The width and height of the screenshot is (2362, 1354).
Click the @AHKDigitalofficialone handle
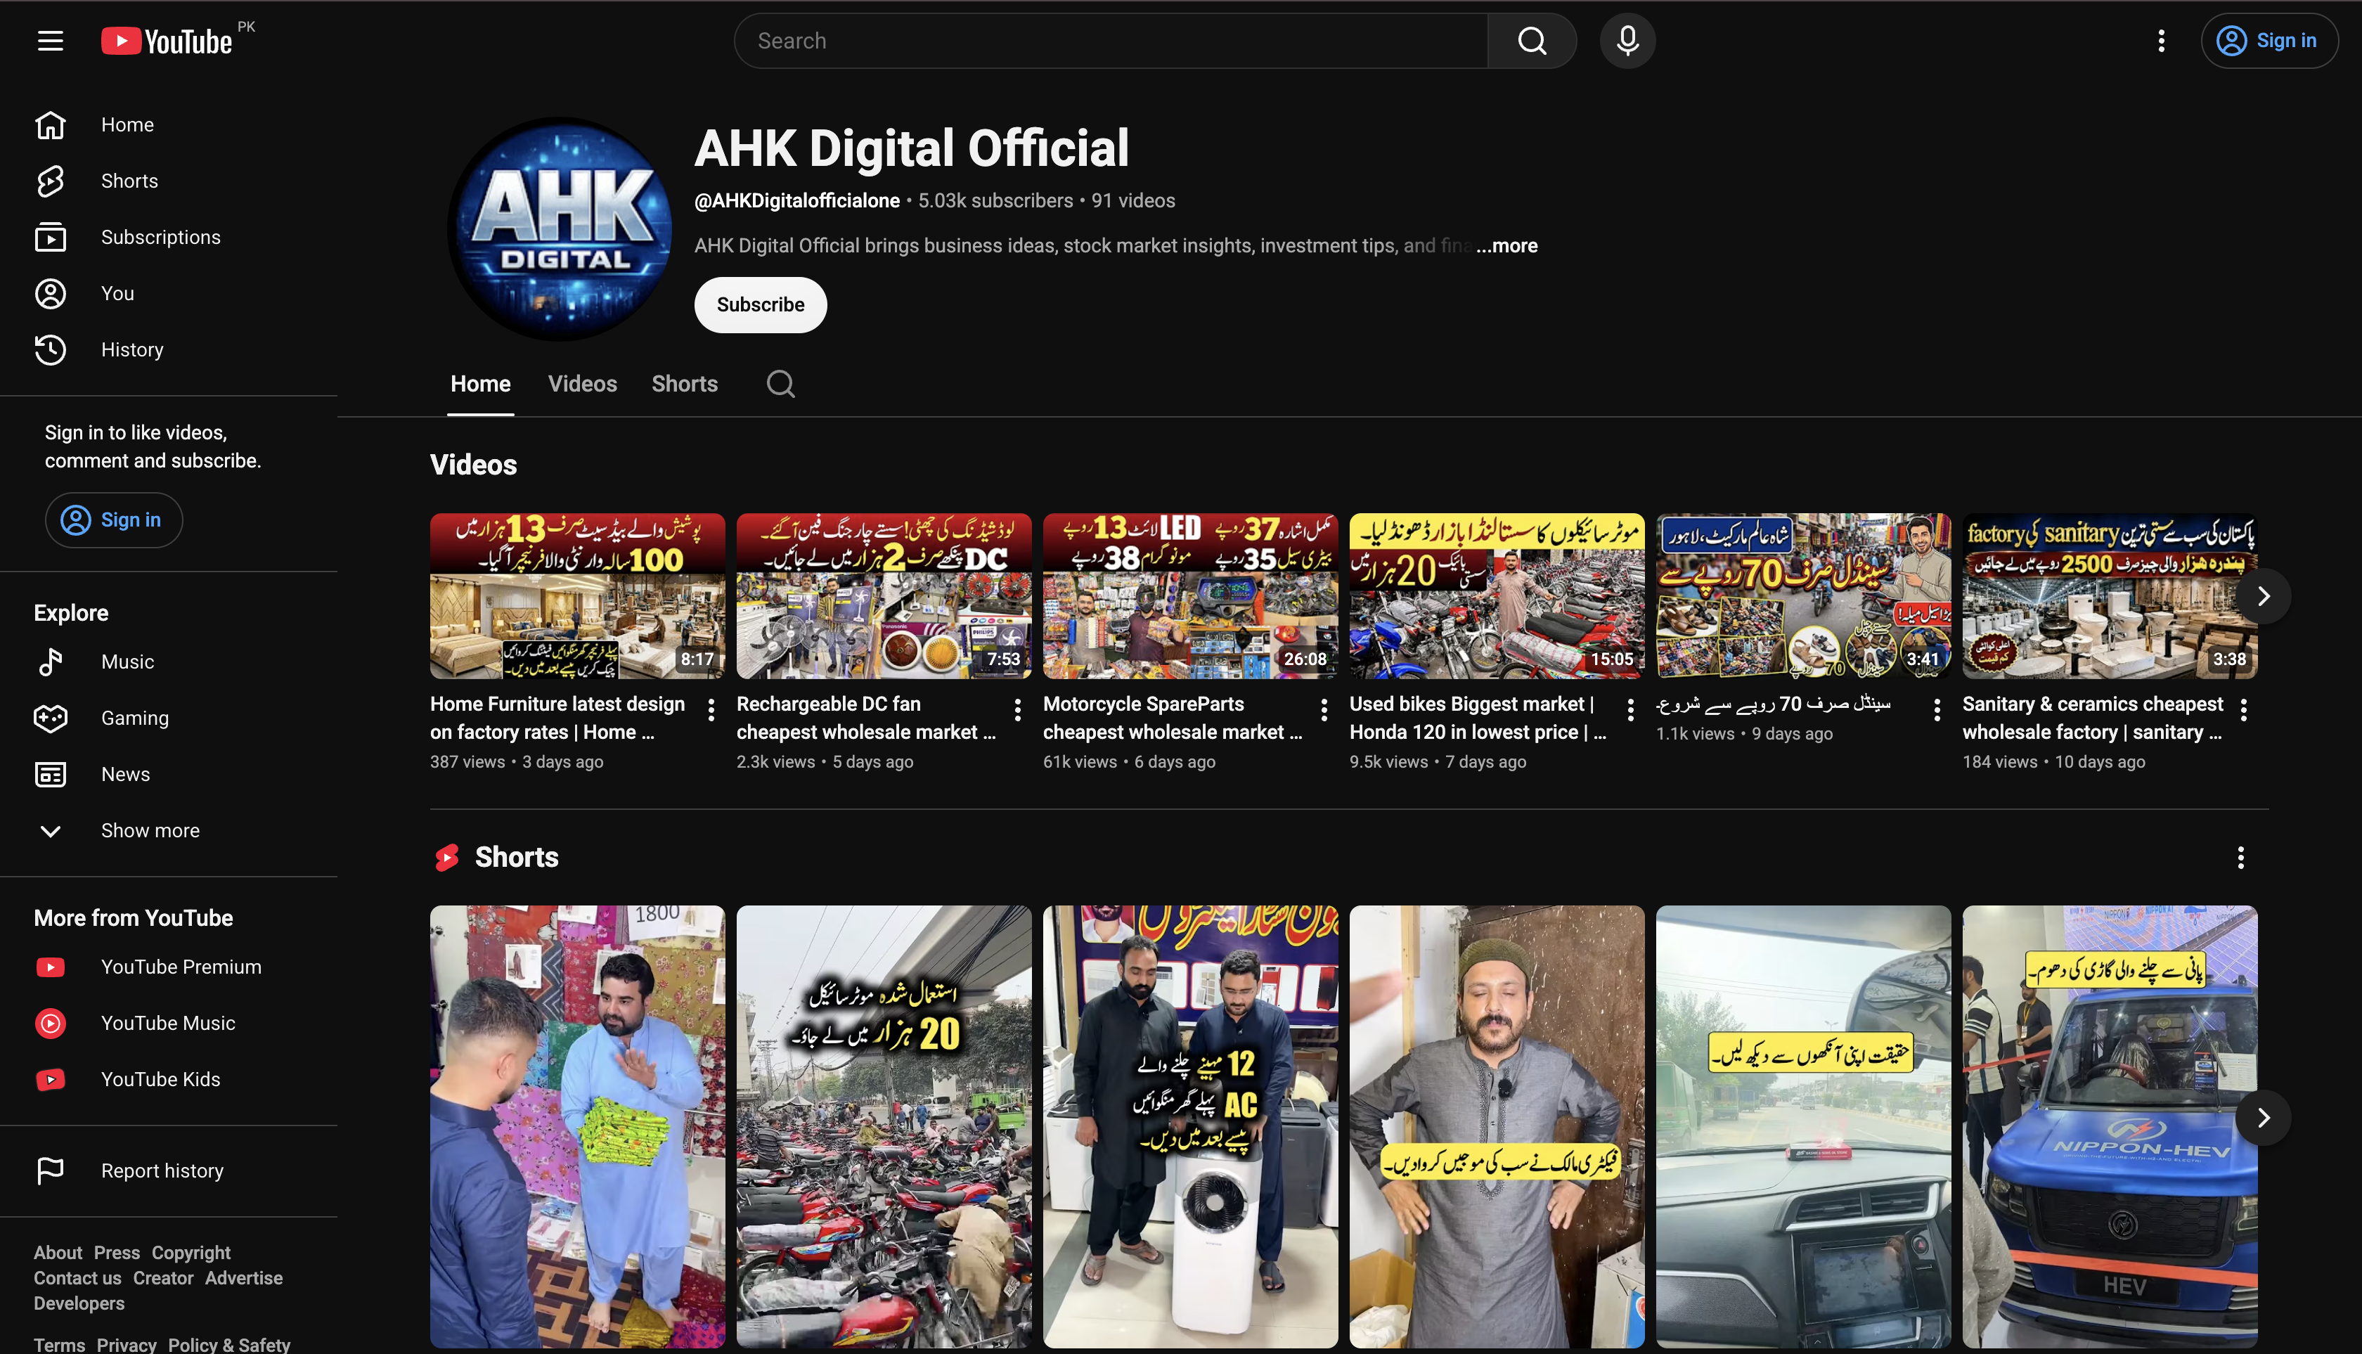click(797, 201)
